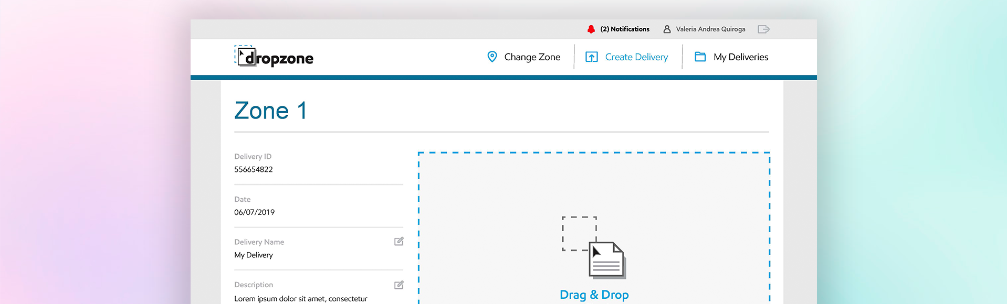Viewport: 1007px width, 304px height.
Task: Click the Lorem ipsum description text
Action: click(301, 299)
